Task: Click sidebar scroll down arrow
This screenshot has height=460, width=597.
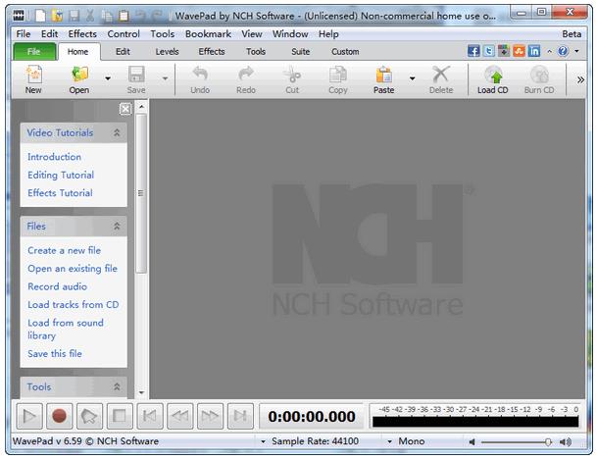Action: pyautogui.click(x=141, y=392)
